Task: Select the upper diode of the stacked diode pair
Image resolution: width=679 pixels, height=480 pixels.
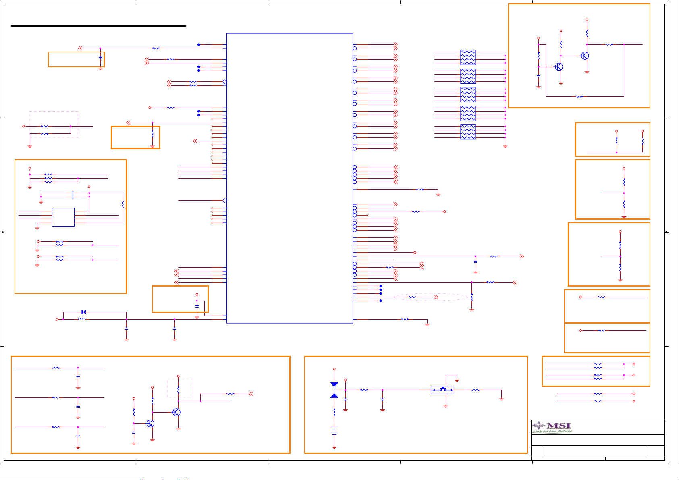Action: (x=334, y=385)
